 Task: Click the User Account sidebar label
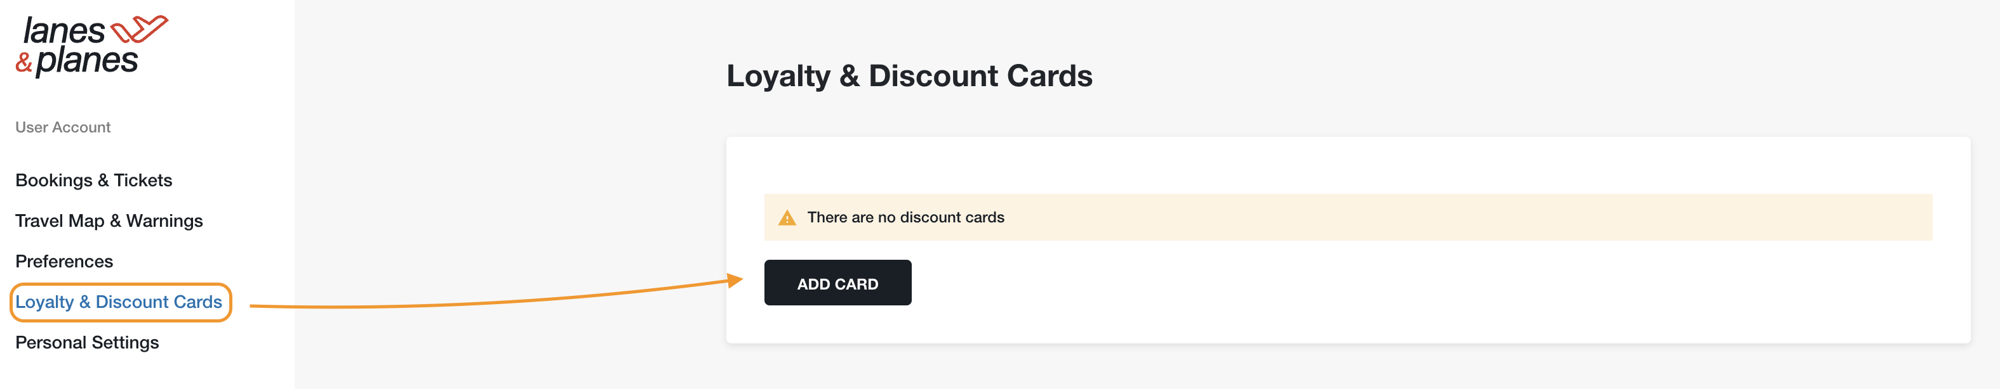(x=63, y=127)
